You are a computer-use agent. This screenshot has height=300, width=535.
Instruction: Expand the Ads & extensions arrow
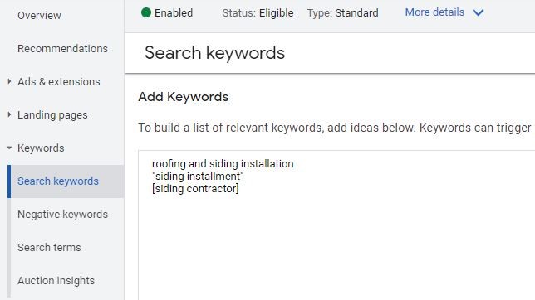pos(9,81)
